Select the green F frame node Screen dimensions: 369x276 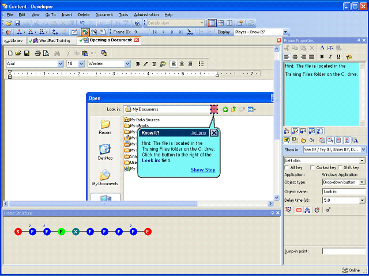(x=61, y=232)
